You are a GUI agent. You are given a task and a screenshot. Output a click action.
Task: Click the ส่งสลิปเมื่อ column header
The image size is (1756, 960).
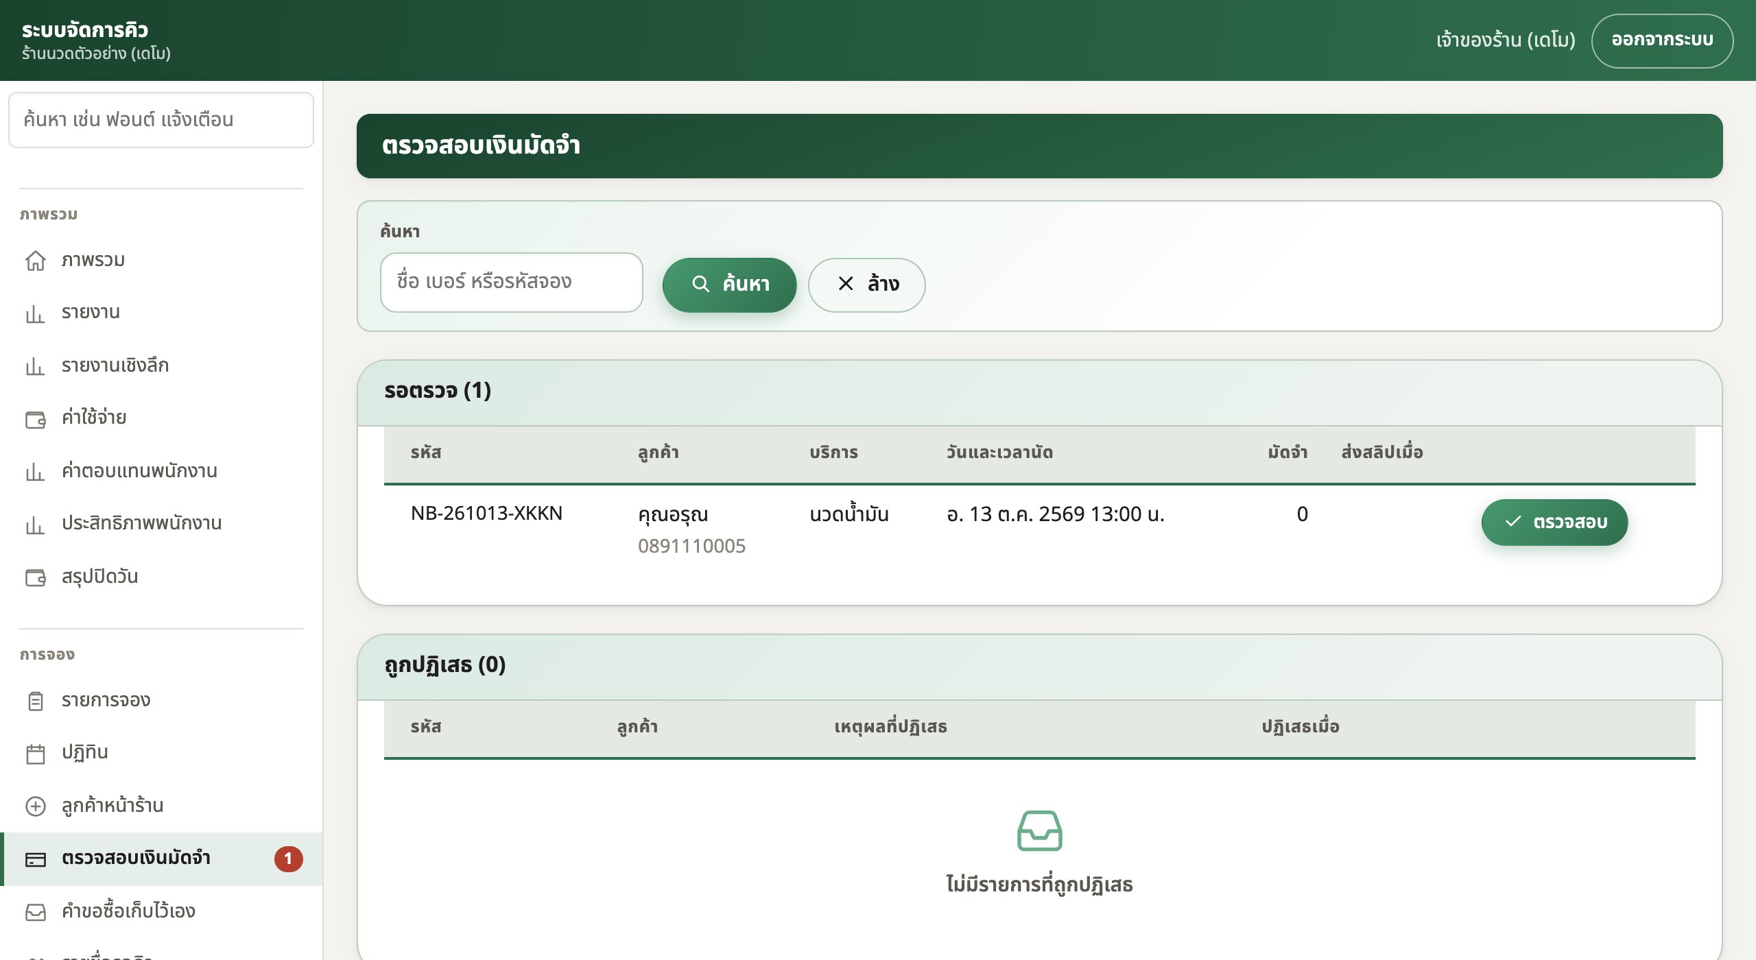pos(1382,453)
